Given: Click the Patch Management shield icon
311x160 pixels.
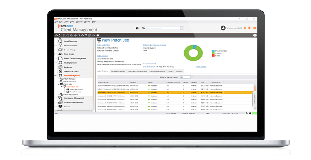Looking at the screenshot, I should point(61,76).
